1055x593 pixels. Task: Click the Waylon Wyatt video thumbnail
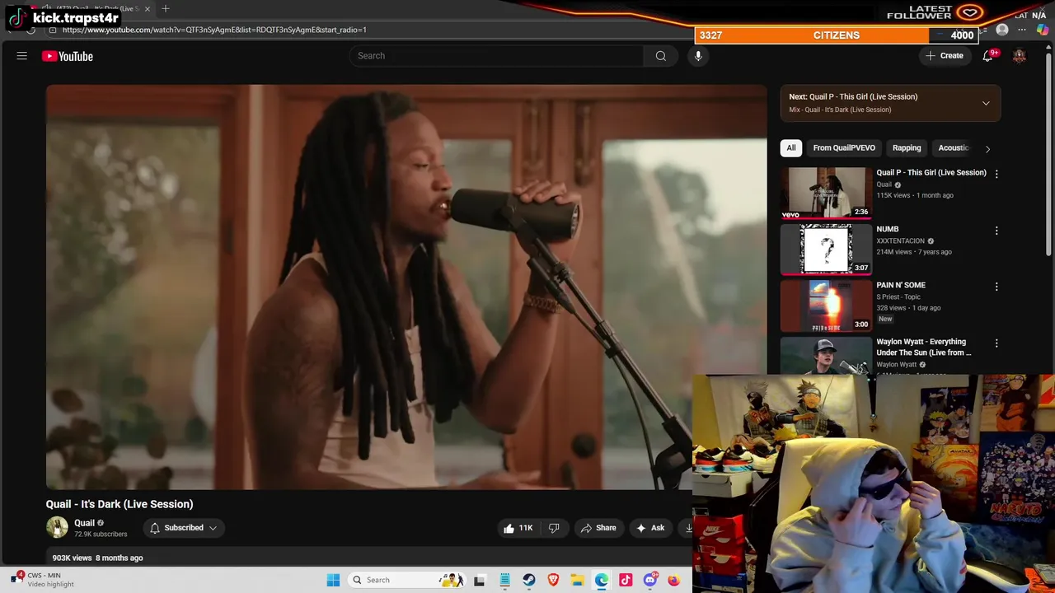pyautogui.click(x=826, y=356)
